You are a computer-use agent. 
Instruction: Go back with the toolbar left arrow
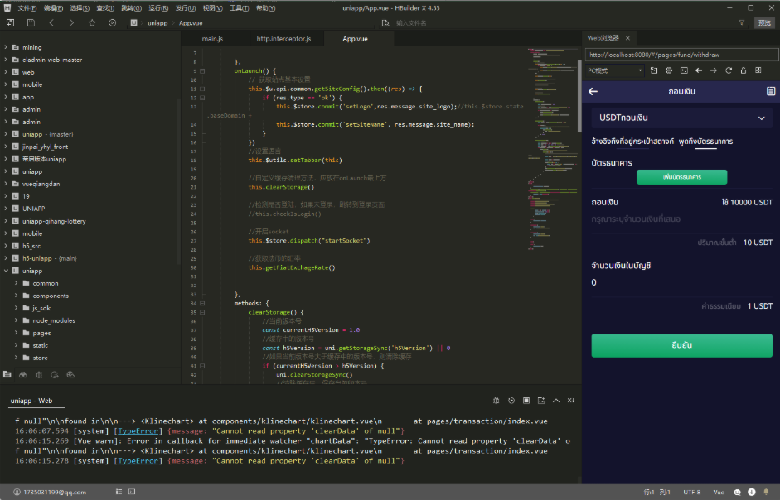pyautogui.click(x=51, y=23)
